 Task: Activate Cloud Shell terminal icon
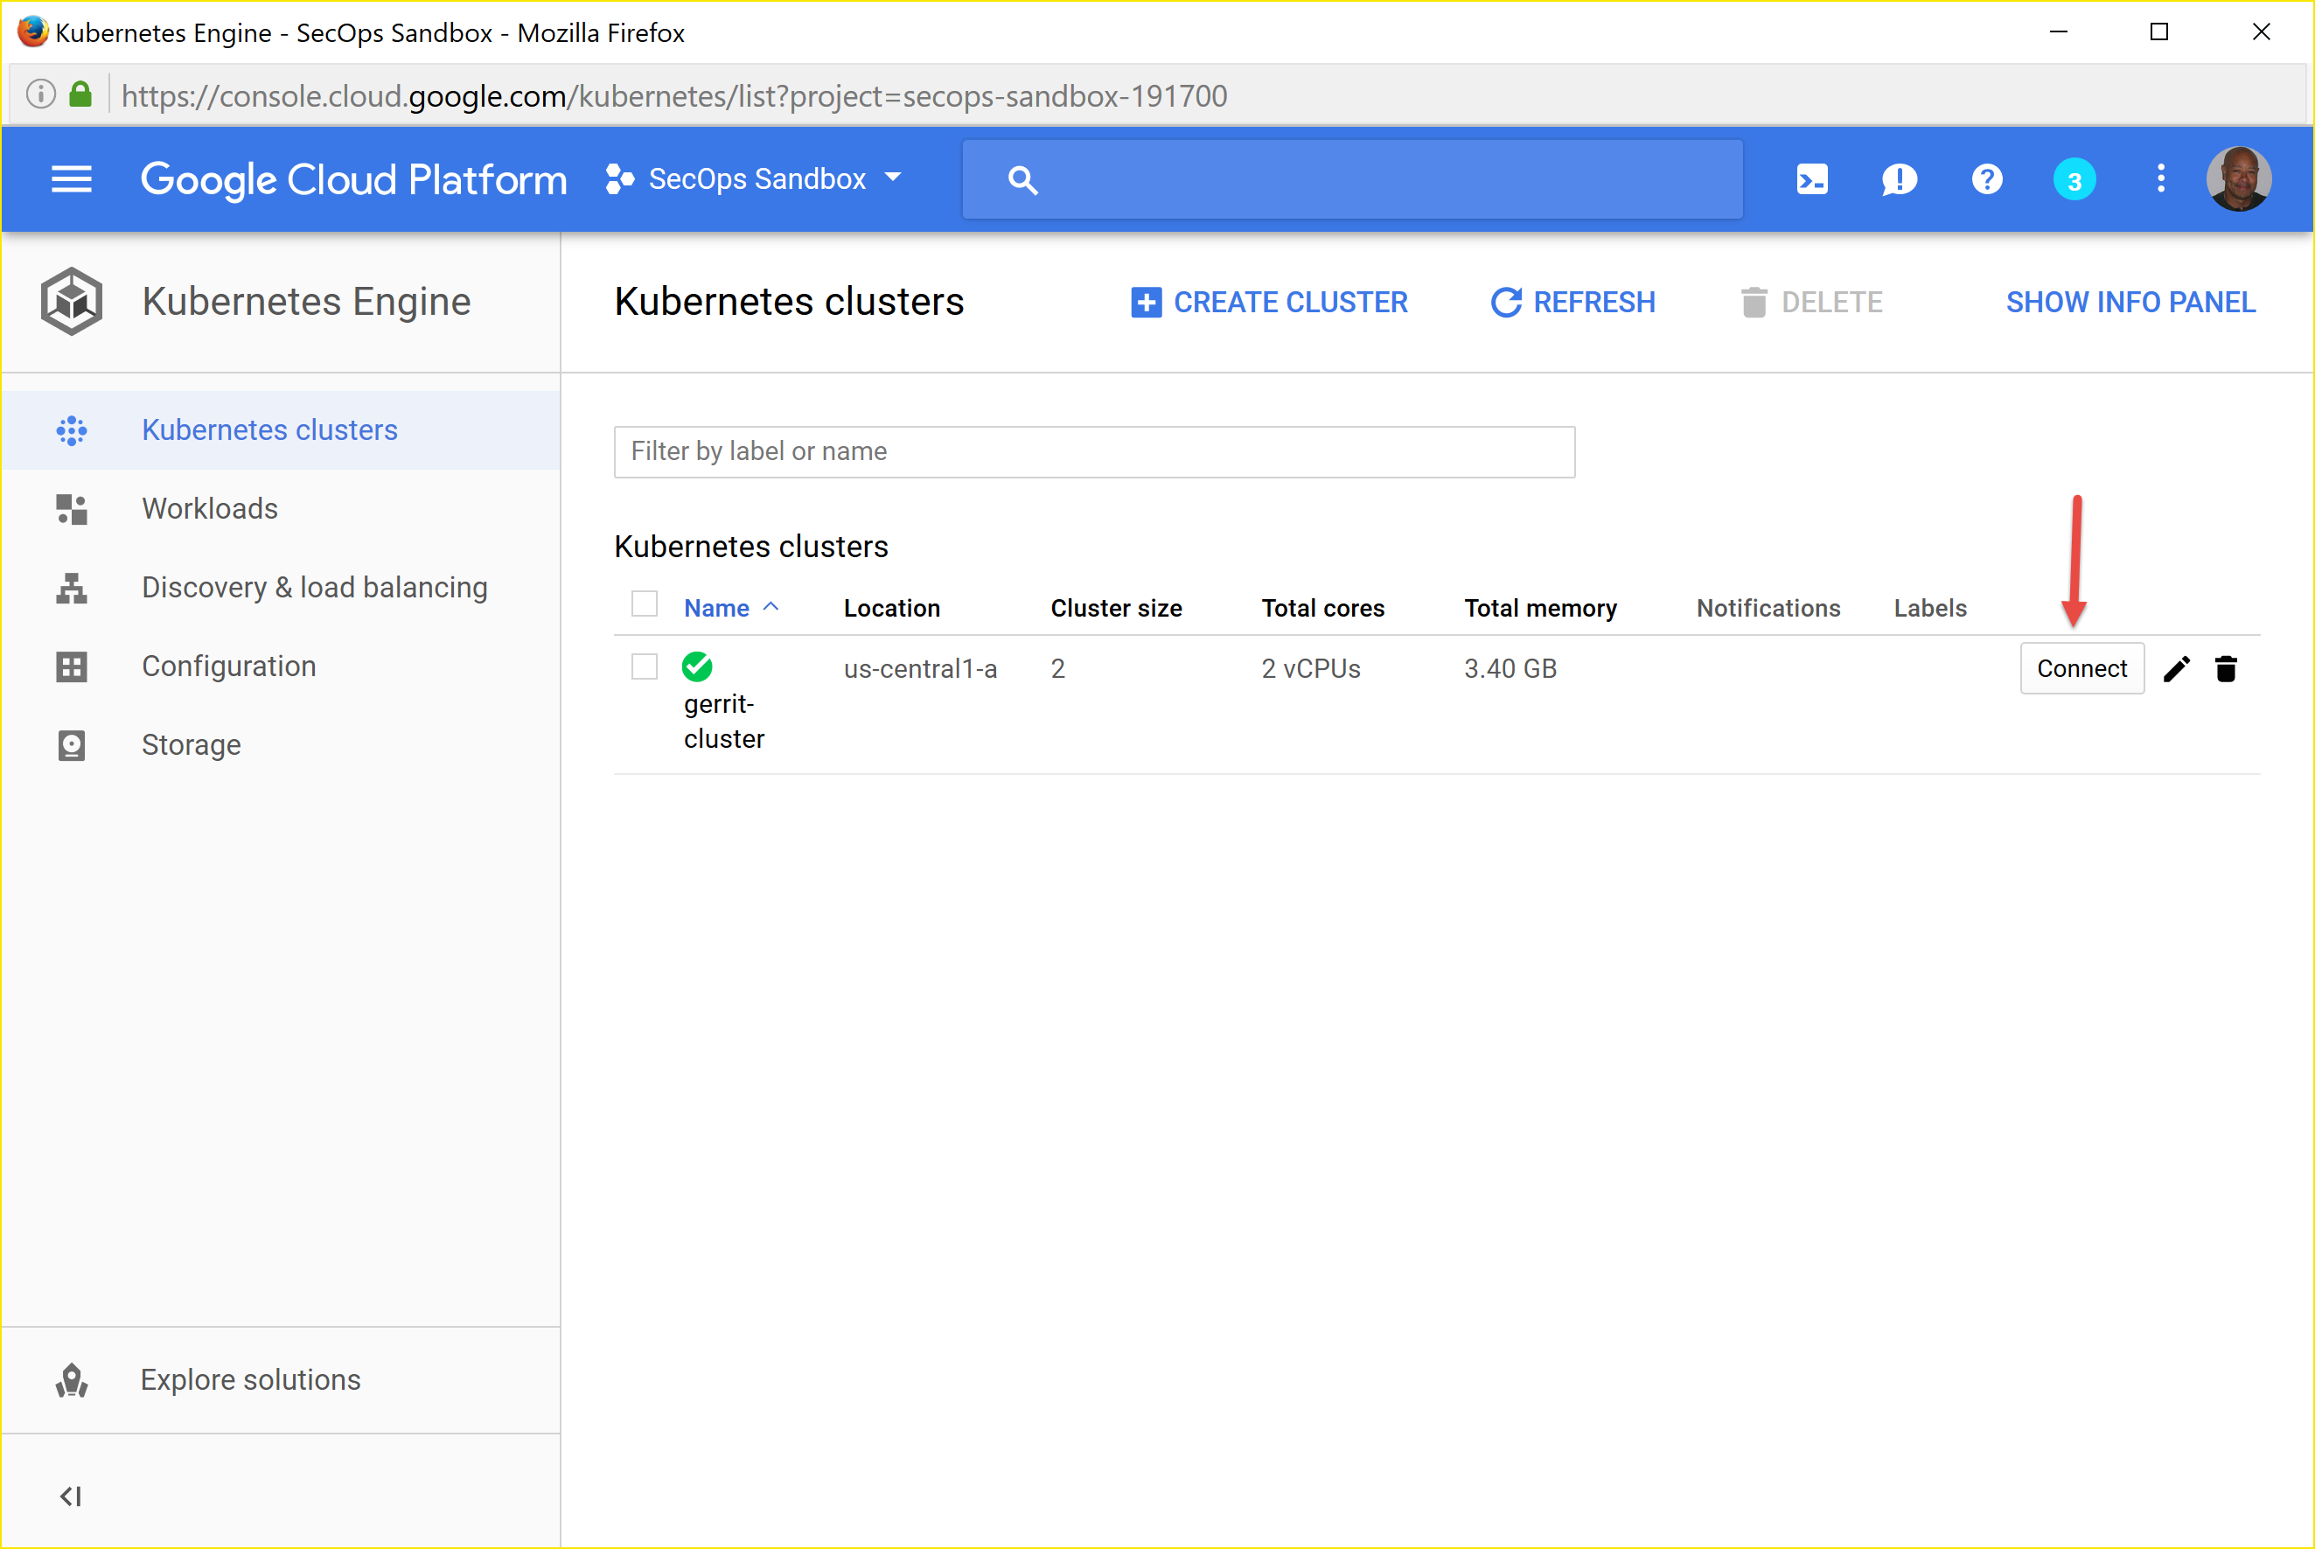(x=1811, y=180)
